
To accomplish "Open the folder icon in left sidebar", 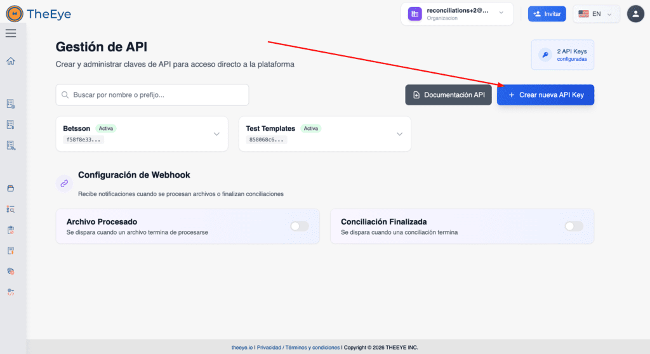I will coord(11,188).
